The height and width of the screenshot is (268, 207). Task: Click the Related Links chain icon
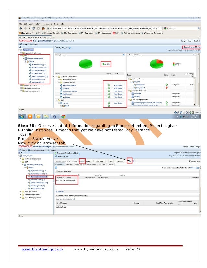pos(189,161)
